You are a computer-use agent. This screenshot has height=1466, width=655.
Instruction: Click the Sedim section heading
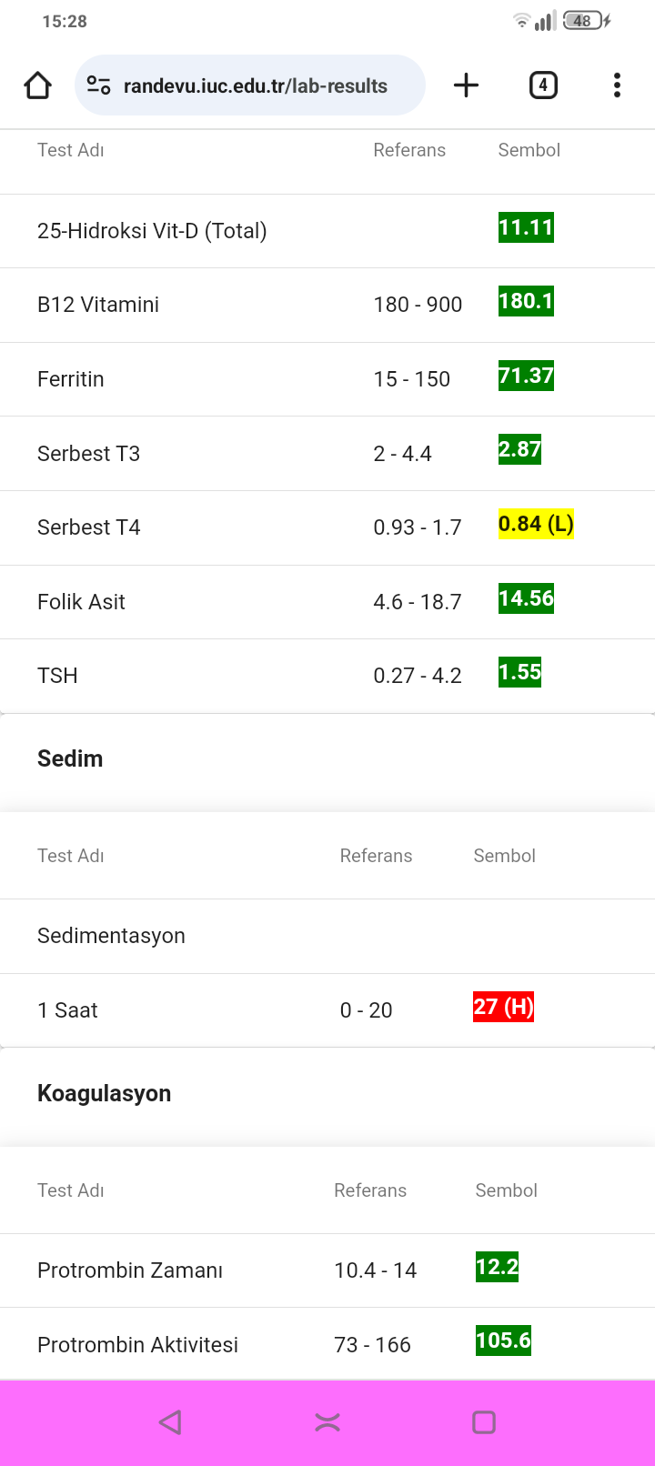70,758
